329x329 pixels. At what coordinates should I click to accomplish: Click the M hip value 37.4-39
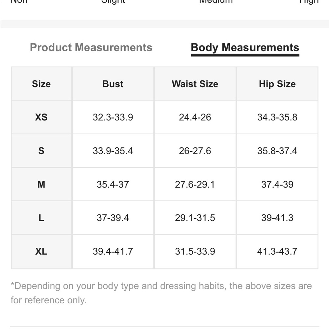click(277, 184)
